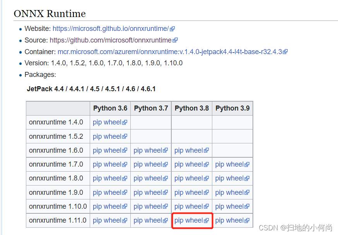Download onnxruntime 1.9.0 Python 3.9 pip wheel
The image size is (338, 235).
[232, 192]
